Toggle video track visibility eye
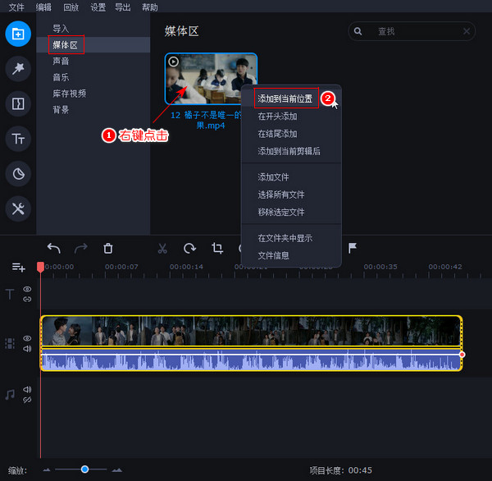 point(27,338)
